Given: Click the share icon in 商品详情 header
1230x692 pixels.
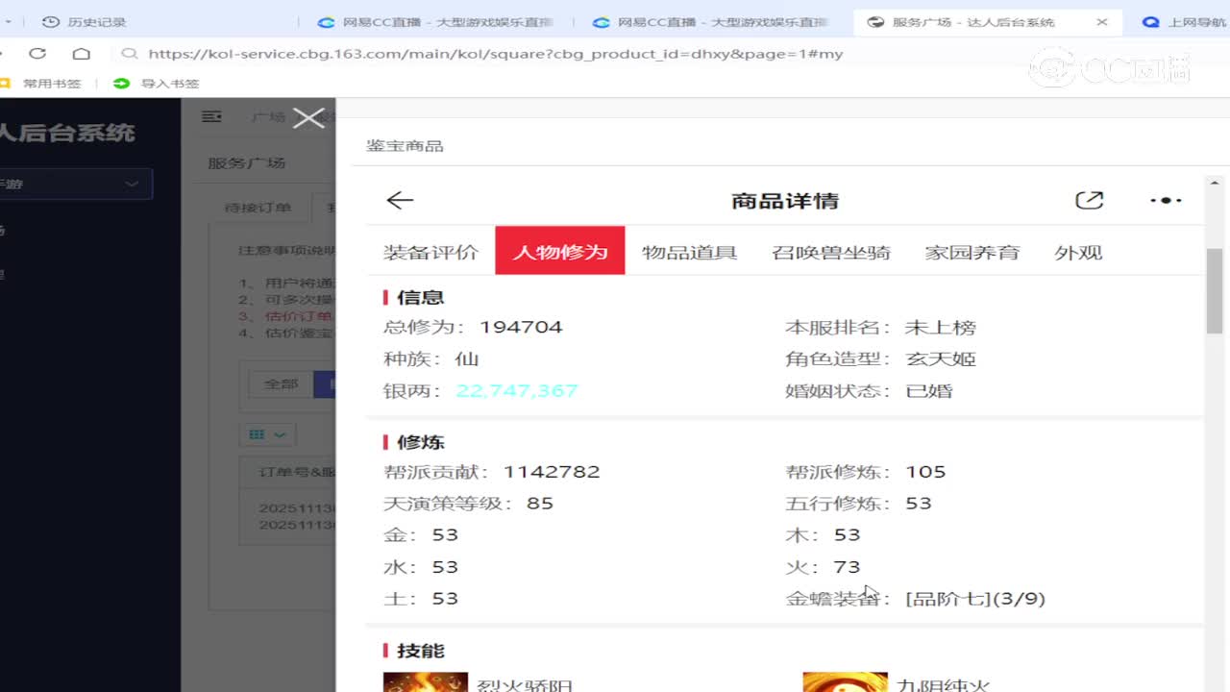Looking at the screenshot, I should (1089, 200).
